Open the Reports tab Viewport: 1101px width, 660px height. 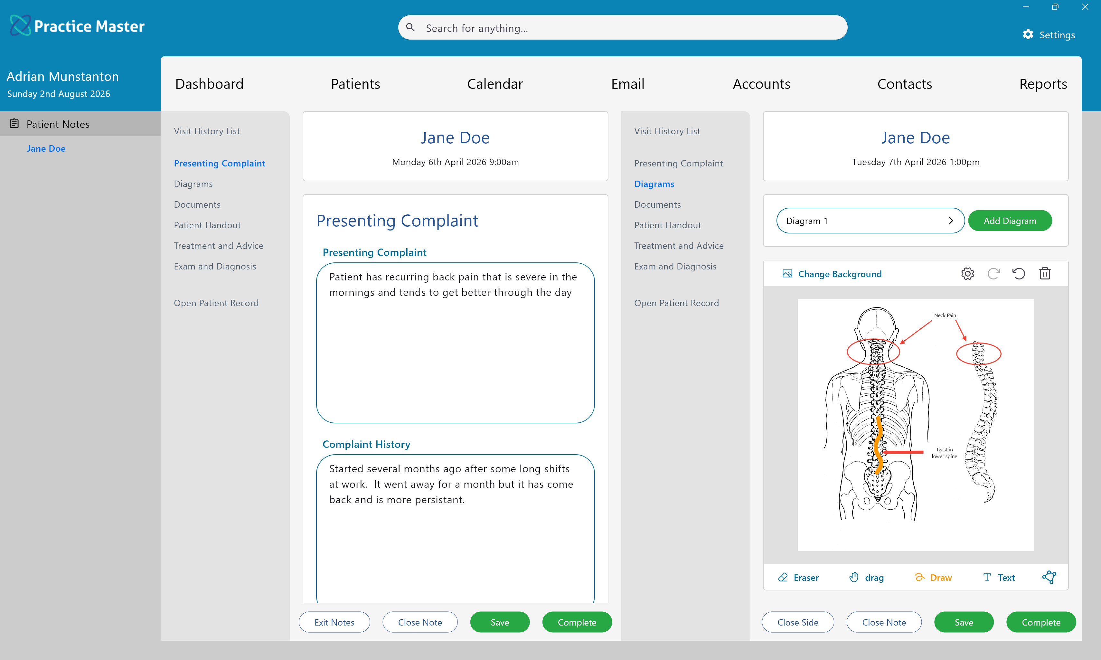[x=1043, y=84]
